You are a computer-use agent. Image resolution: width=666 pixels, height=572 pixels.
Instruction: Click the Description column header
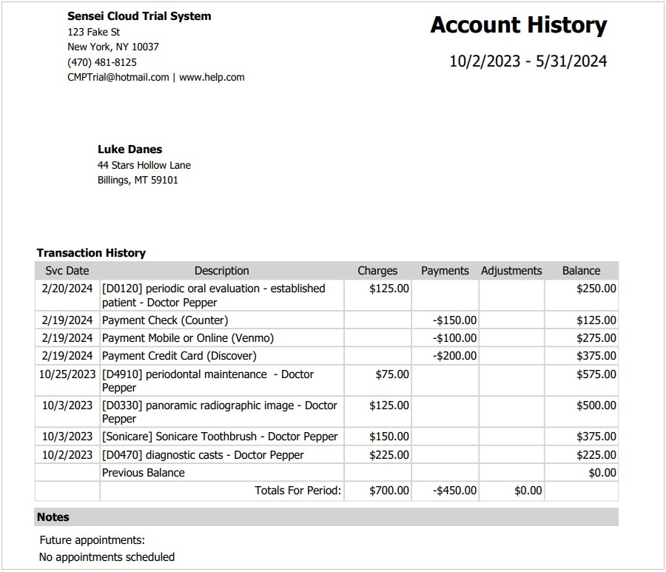pos(221,271)
